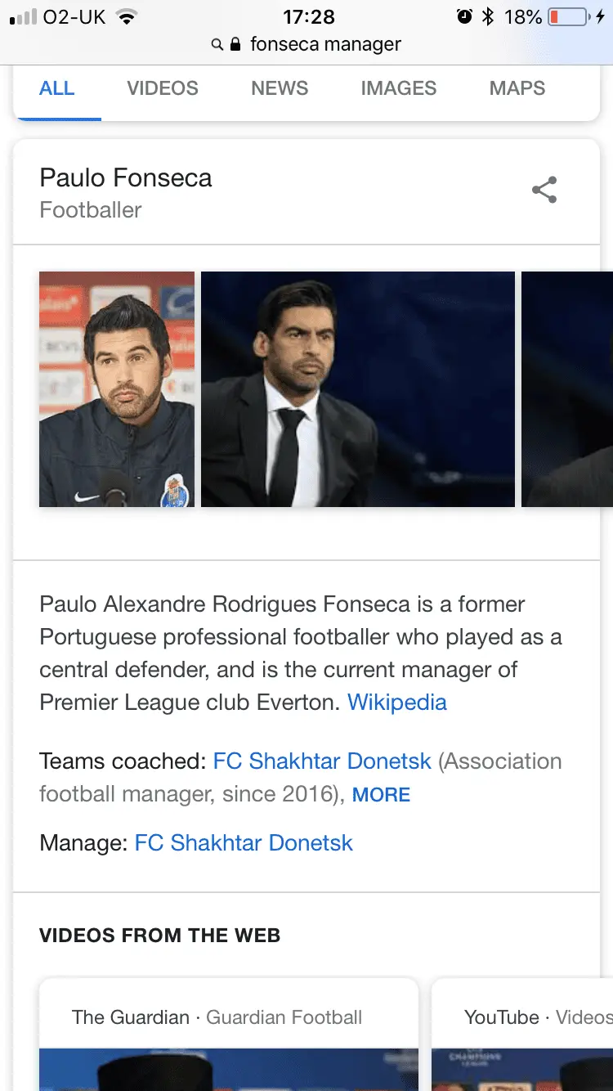Tap the Bluetooth icon in status bar
The image size is (613, 1091).
pyautogui.click(x=488, y=16)
